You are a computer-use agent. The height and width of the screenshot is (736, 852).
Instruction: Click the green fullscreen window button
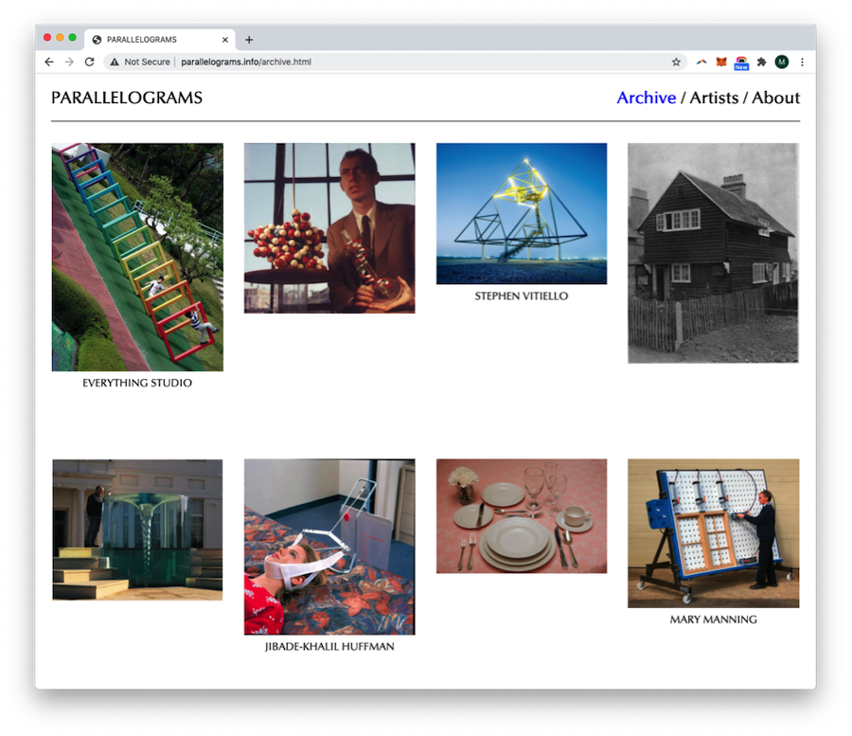point(72,38)
